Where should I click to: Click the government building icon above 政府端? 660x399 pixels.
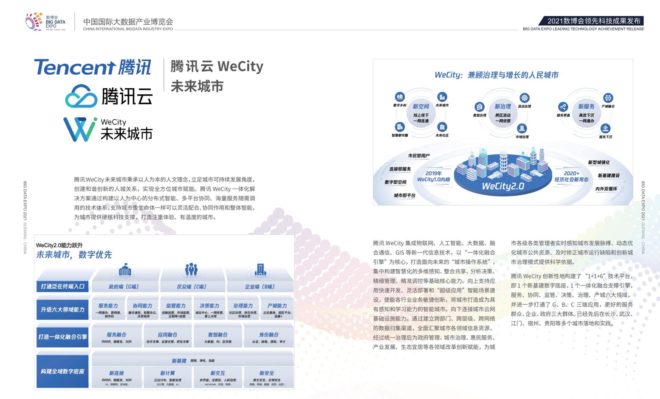[125, 270]
